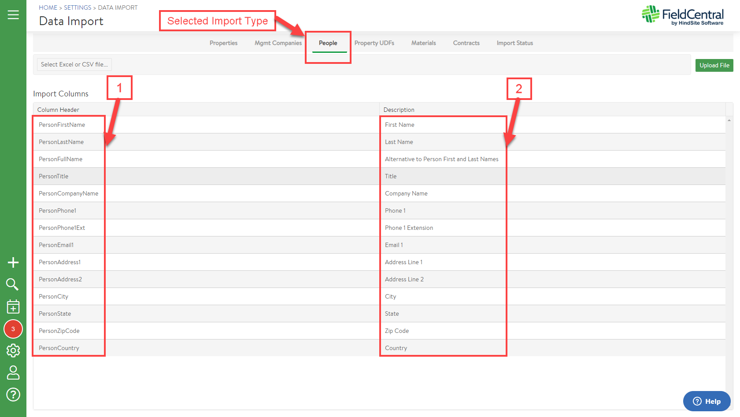Open the settings gear icon
The height and width of the screenshot is (417, 740).
pos(13,351)
